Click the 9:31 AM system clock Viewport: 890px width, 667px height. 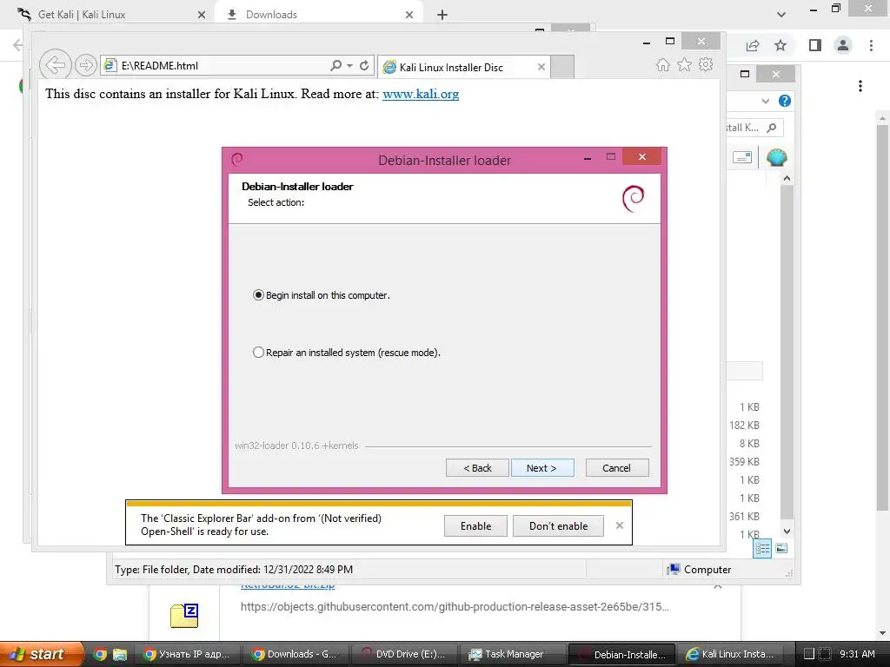pyautogui.click(x=857, y=654)
